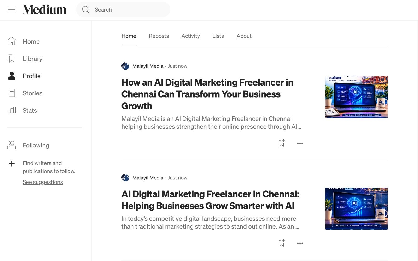Open Home in the sidebar
Image resolution: width=418 pixels, height=261 pixels.
(x=31, y=41)
